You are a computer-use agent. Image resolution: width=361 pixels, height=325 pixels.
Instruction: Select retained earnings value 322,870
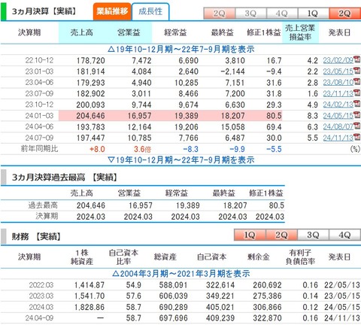pyautogui.click(x=267, y=318)
